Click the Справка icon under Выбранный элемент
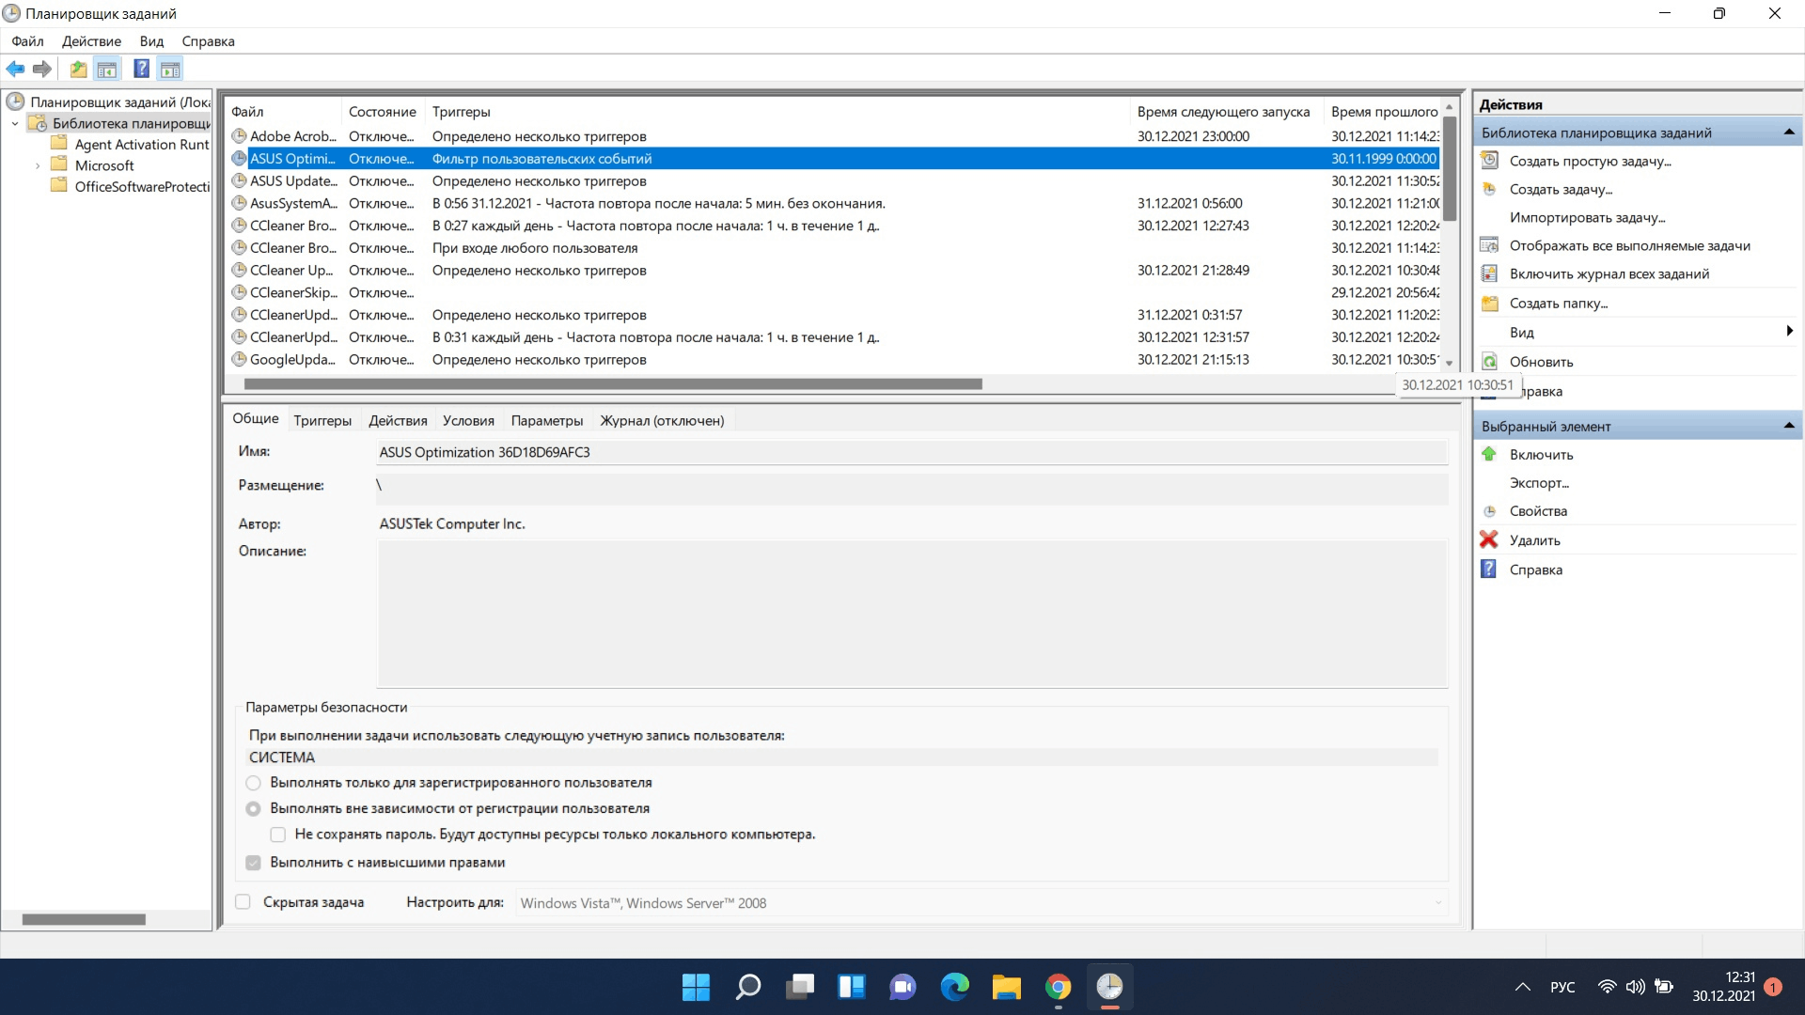The width and height of the screenshot is (1805, 1015). (x=1489, y=569)
